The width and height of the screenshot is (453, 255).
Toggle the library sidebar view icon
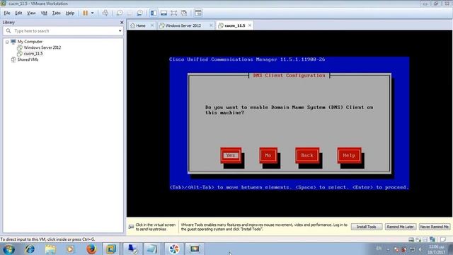click(x=154, y=13)
